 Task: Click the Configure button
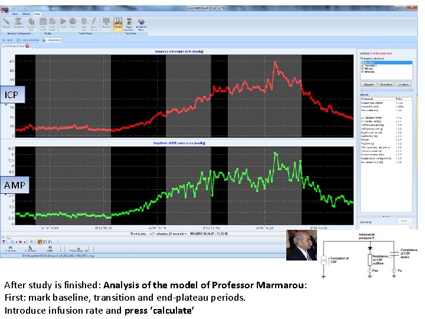(x=403, y=84)
